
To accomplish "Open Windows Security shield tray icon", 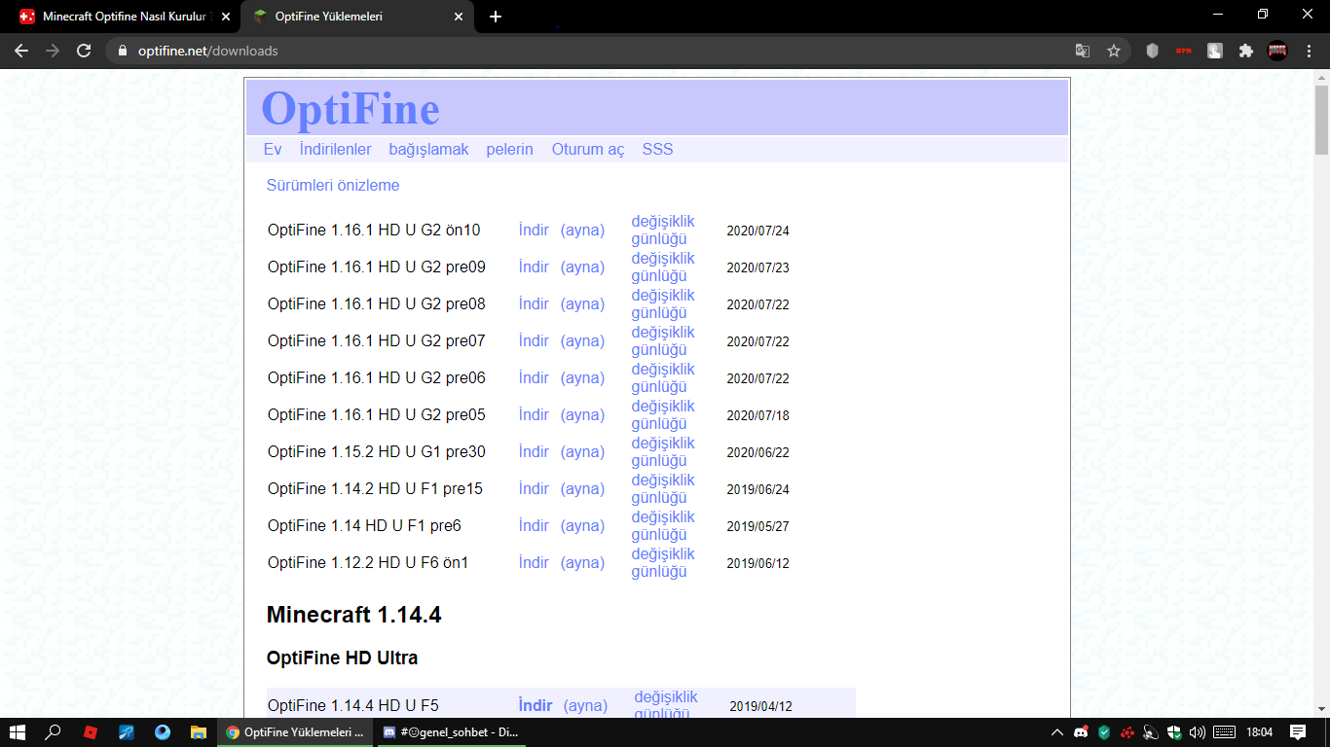I will 1174,732.
